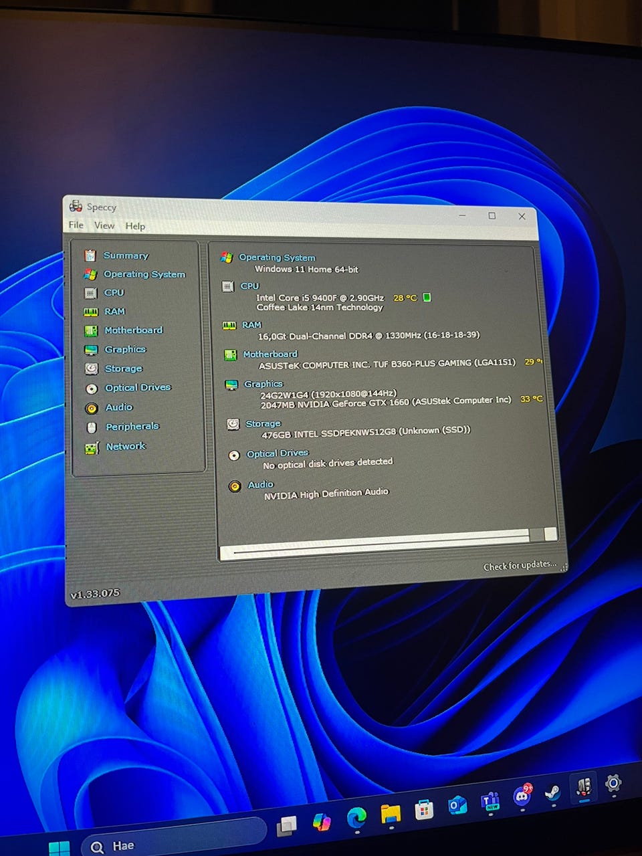642x856 pixels.
Task: Click the INTEL SSDPEKNW512G8 storage text
Action: coord(366,432)
